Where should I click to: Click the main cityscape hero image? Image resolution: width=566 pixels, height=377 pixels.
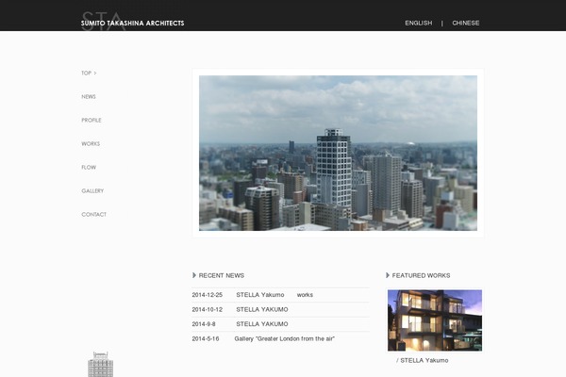click(338, 153)
